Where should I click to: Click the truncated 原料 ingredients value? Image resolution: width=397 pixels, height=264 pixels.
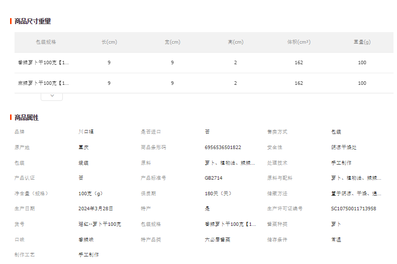point(230,163)
